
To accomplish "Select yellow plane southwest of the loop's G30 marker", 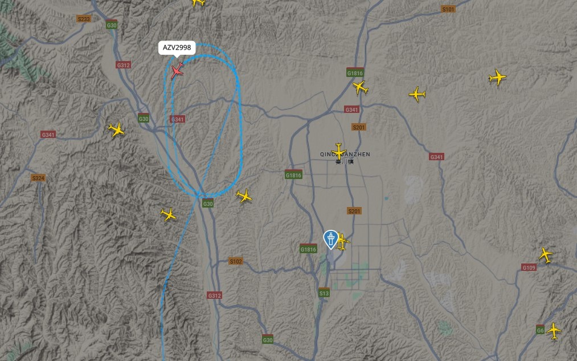I will coord(169,214).
